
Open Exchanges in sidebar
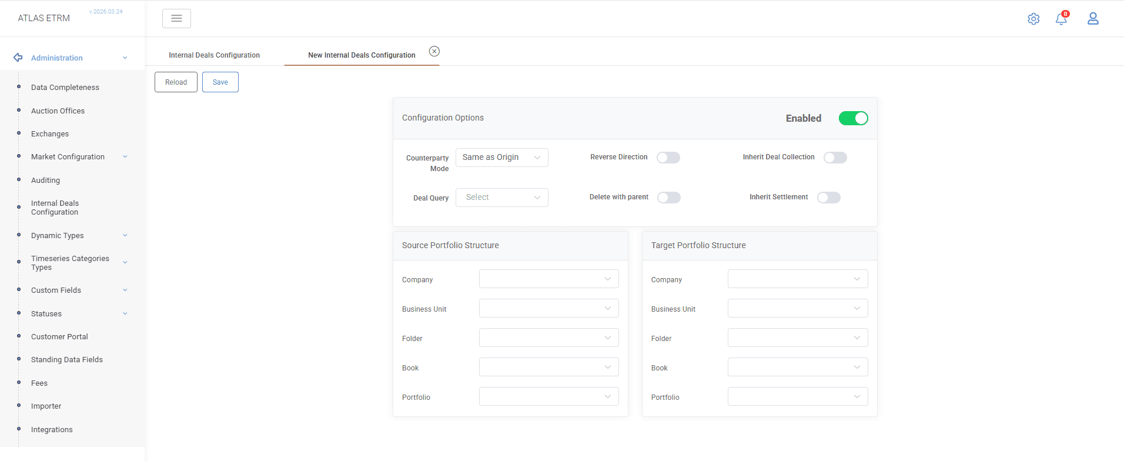point(50,134)
